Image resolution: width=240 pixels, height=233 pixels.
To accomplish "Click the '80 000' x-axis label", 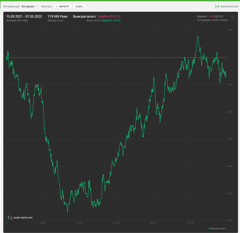I will click(x=153, y=223).
